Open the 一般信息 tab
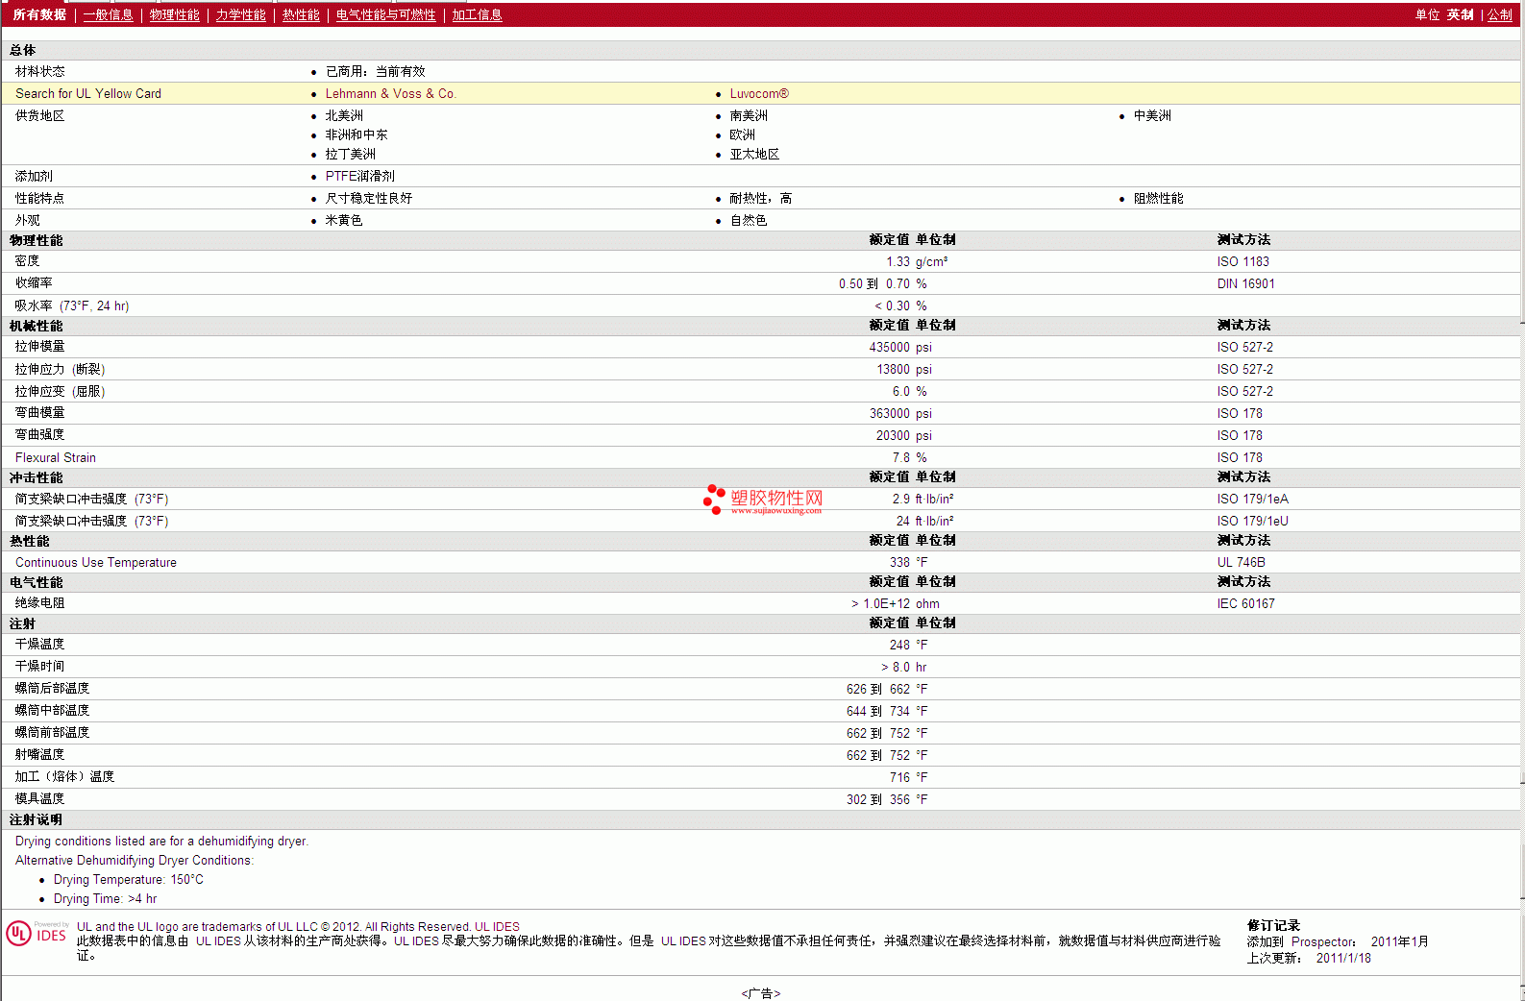The width and height of the screenshot is (1525, 1001). pyautogui.click(x=108, y=15)
